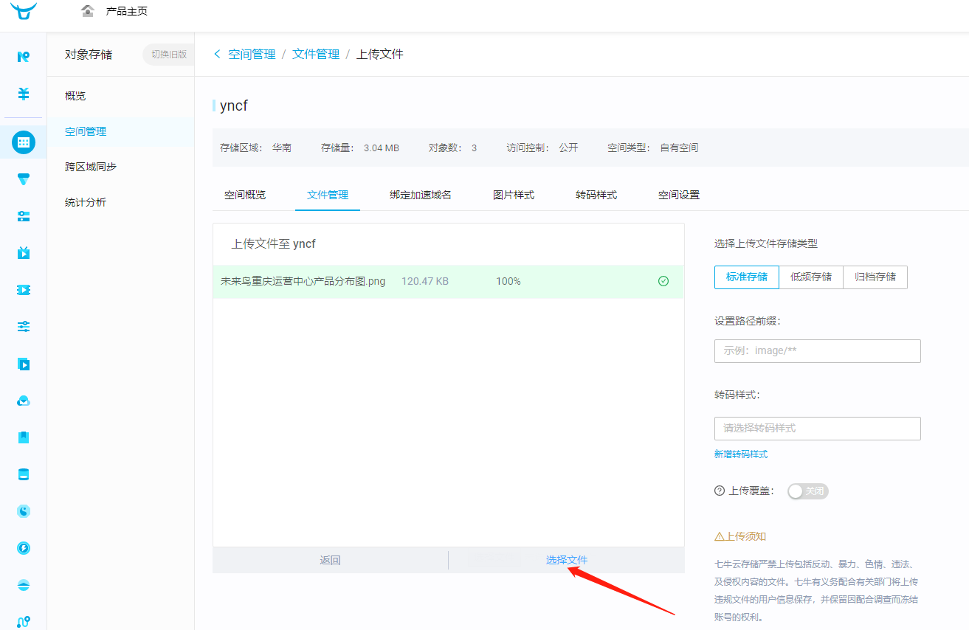The image size is (969, 630).
Task: Open the database cylinder icon in sidebar
Action: point(24,474)
